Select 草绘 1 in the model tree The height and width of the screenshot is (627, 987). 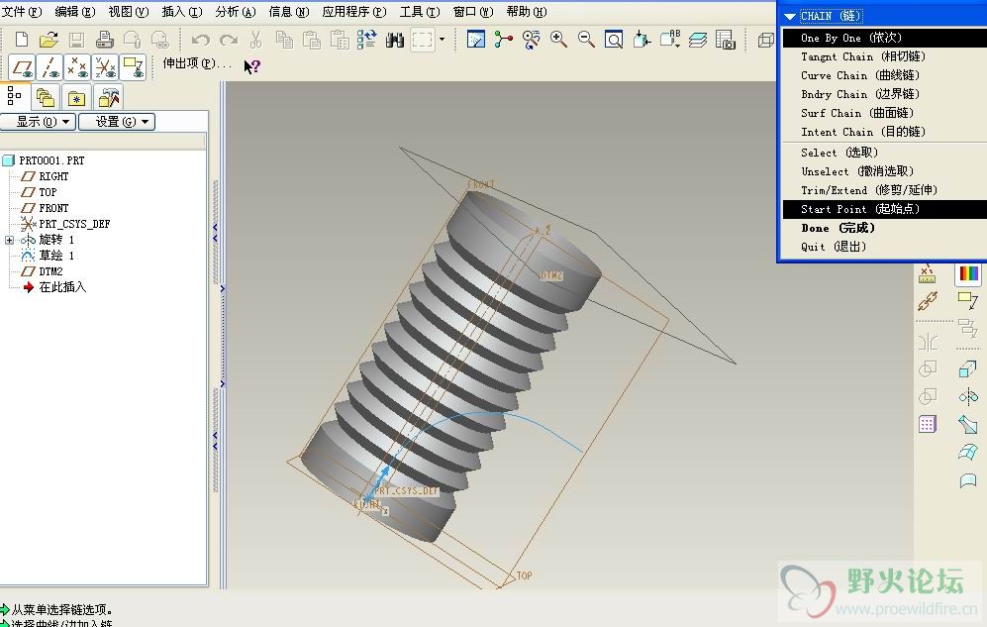point(48,256)
